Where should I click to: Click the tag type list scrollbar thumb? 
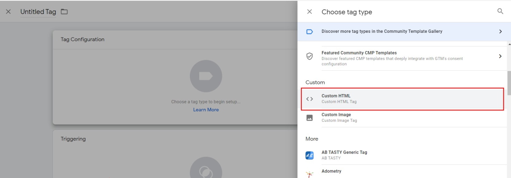point(509,83)
